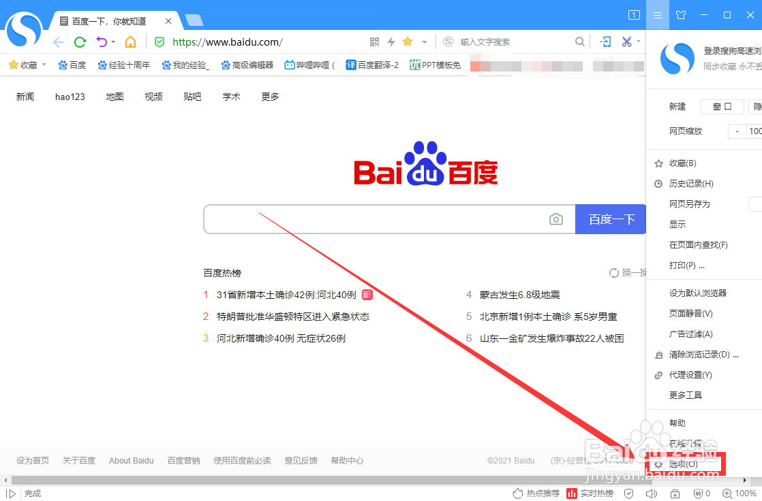The height and width of the screenshot is (501, 762).
Task: Open new tab button
Action: pos(194,20)
